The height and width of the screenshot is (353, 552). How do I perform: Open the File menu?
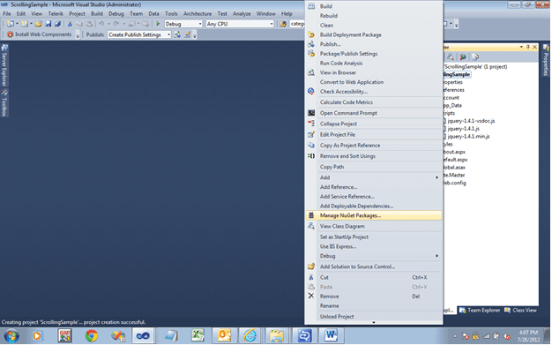[7, 14]
